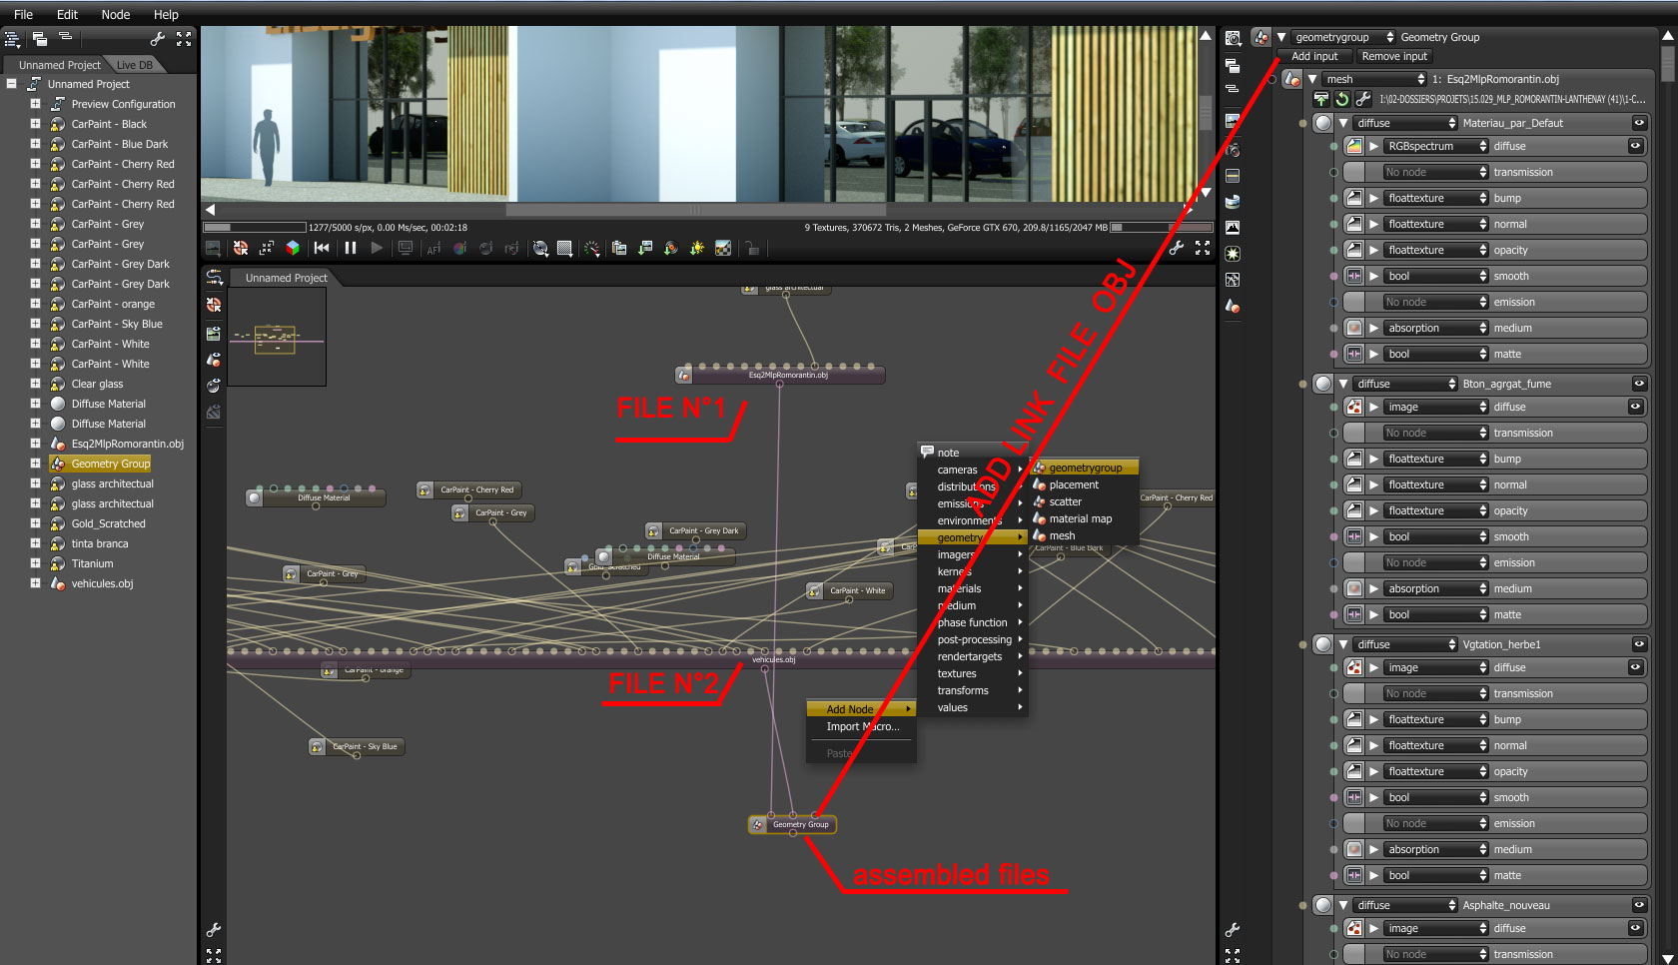Collapse the Bton_agrgat_fume material section
This screenshot has height=965, width=1678.
[1343, 384]
